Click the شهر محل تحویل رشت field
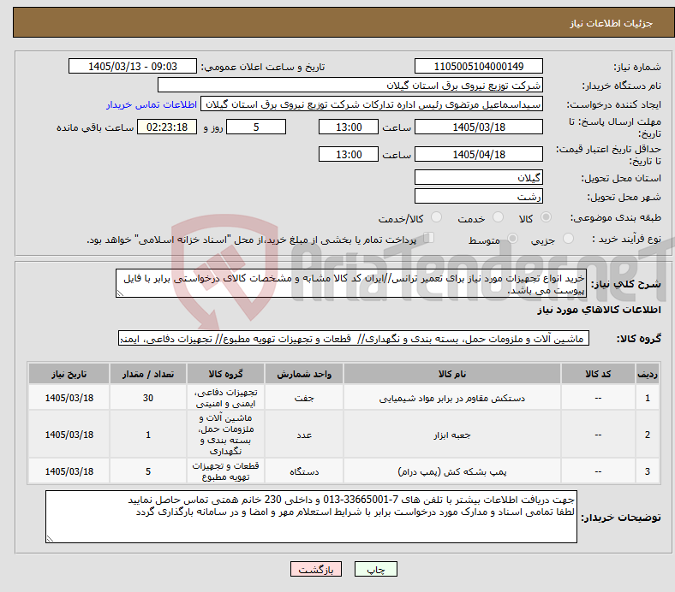675x592 pixels. click(x=478, y=197)
